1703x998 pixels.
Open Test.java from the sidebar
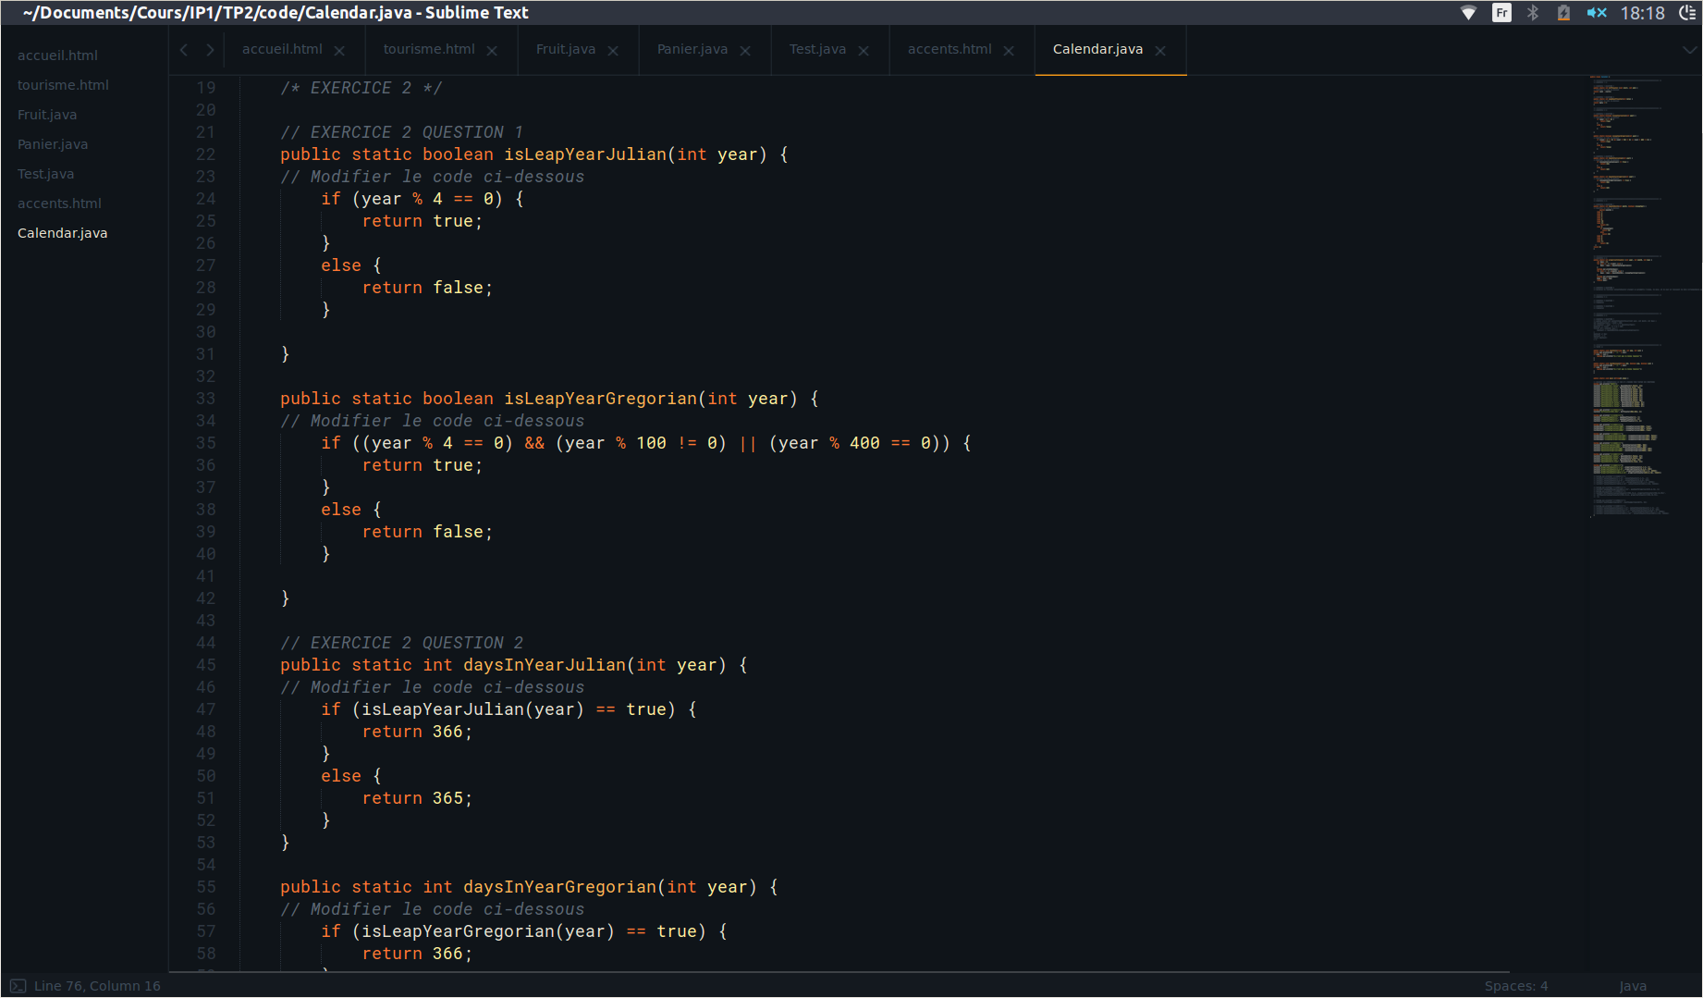(45, 174)
